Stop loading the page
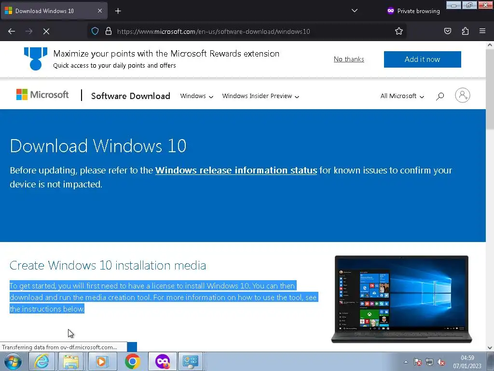Screen dimensions: 494x371 [46, 31]
